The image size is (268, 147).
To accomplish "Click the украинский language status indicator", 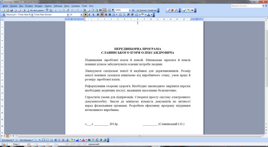I will 94,144.
